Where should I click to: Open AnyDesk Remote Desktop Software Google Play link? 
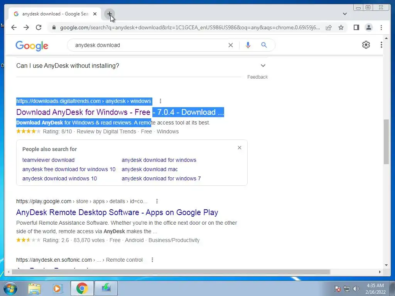(x=117, y=212)
